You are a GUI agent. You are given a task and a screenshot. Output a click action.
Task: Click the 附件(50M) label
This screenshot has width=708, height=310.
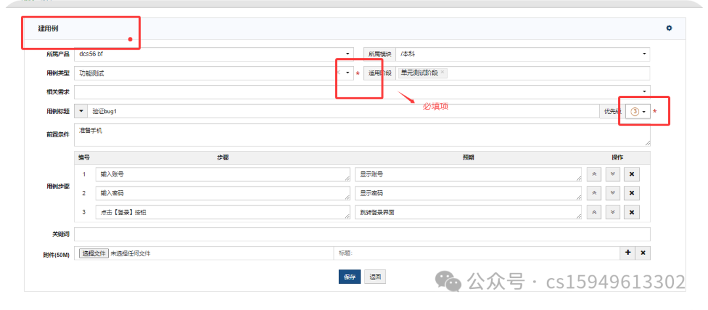(56, 254)
